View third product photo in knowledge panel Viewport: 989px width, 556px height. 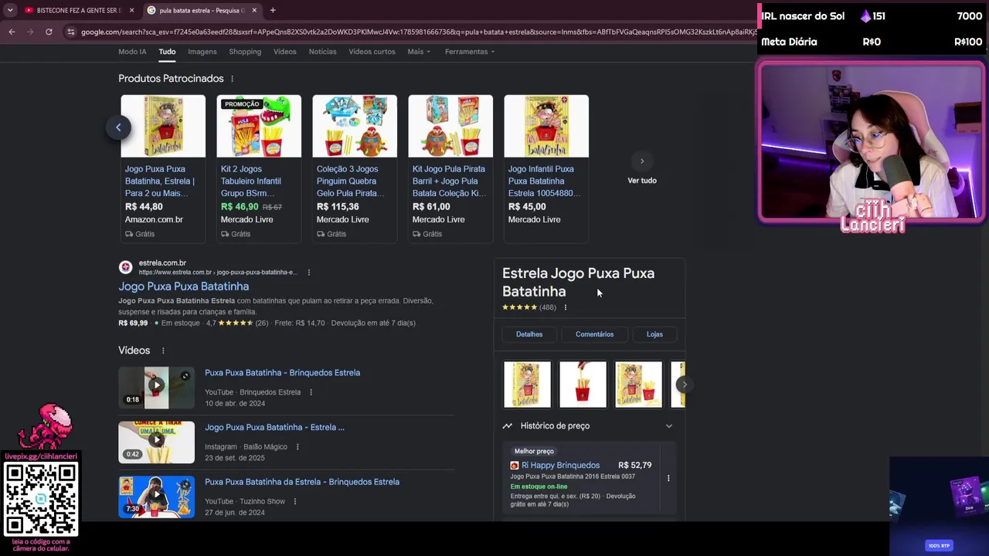point(638,384)
